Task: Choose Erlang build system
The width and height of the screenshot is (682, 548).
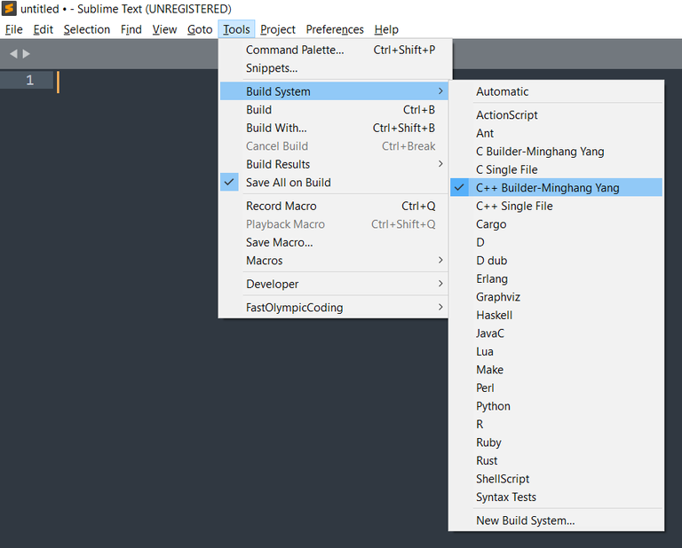Action: click(x=556, y=278)
